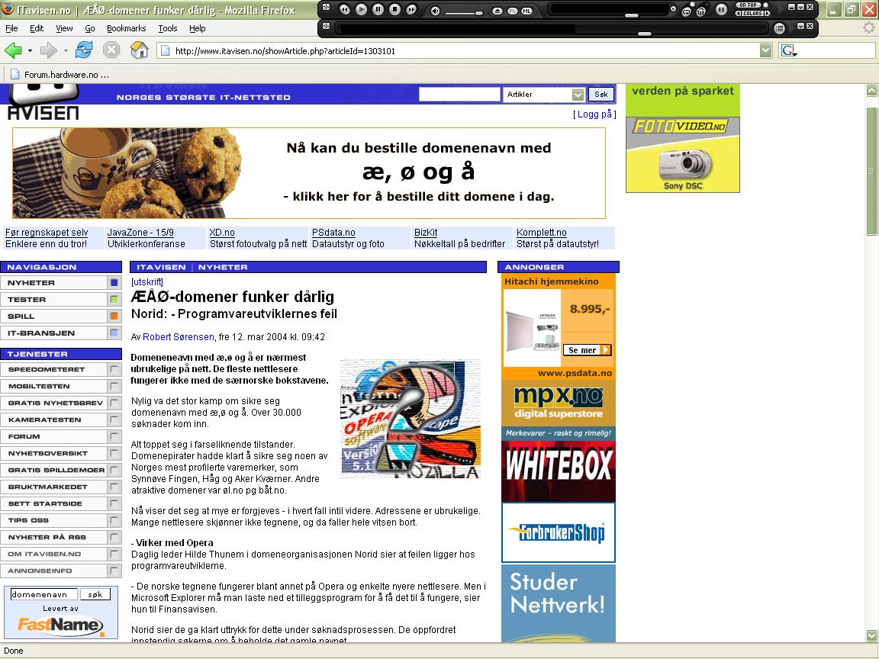Click the page scrollbar up arrow
The width and height of the screenshot is (879, 659).
click(x=871, y=90)
